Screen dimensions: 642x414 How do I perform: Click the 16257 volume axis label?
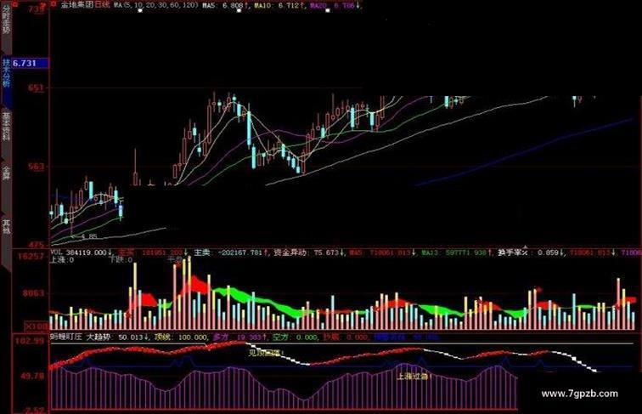tap(31, 256)
